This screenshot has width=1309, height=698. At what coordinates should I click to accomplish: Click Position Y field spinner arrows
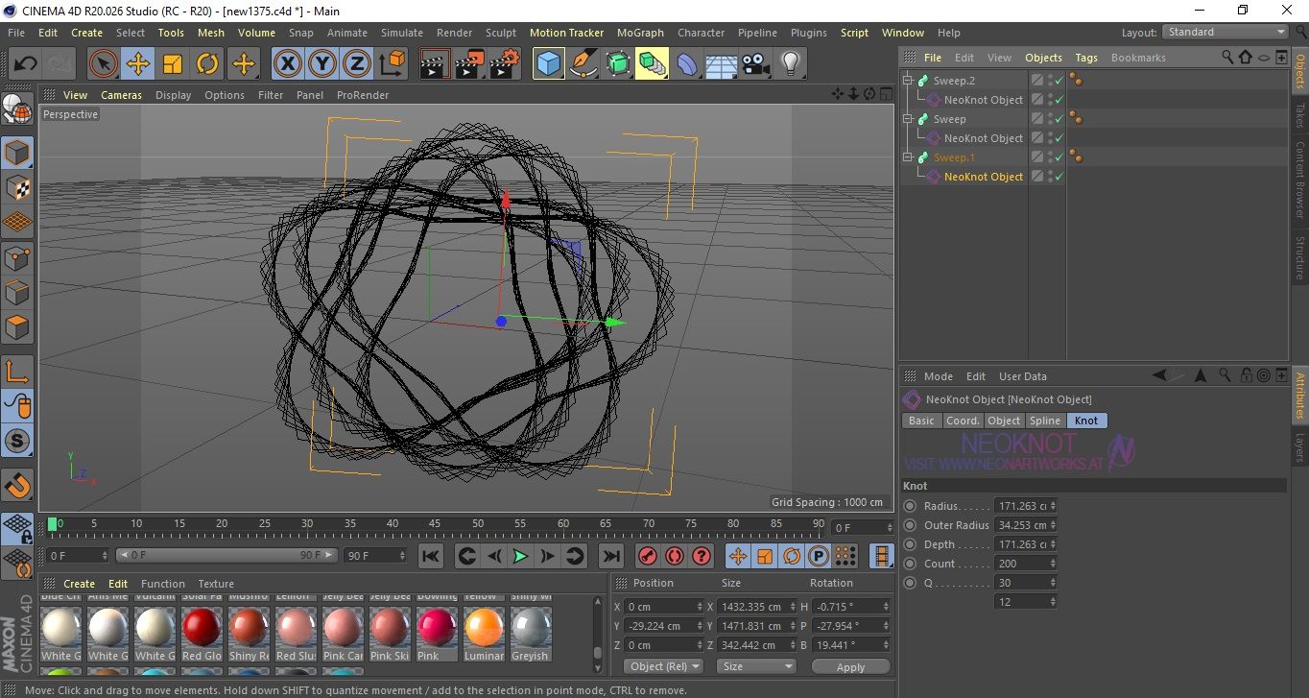[x=699, y=626]
